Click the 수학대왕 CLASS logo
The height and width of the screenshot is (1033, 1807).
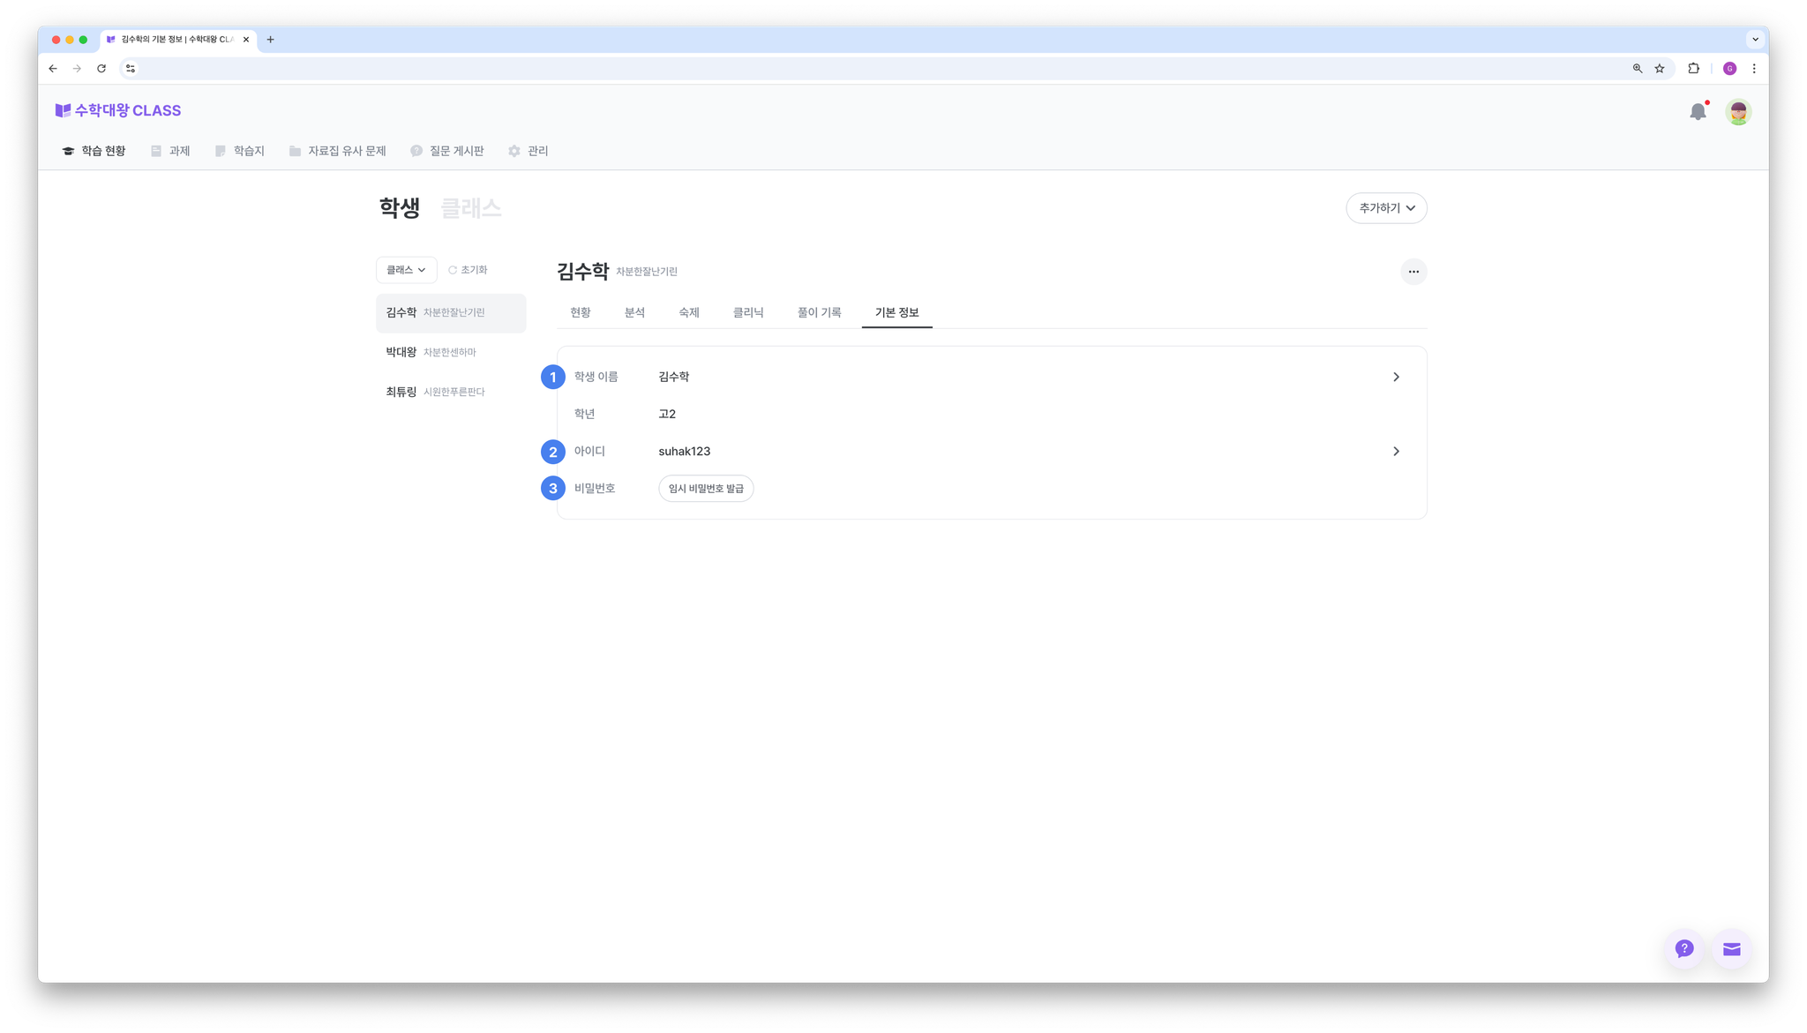118,110
